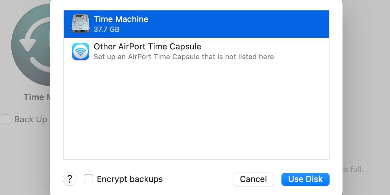Screen dimensions: 390x195
Task: Open help for Time Machine disk selection
Action: tap(70, 179)
